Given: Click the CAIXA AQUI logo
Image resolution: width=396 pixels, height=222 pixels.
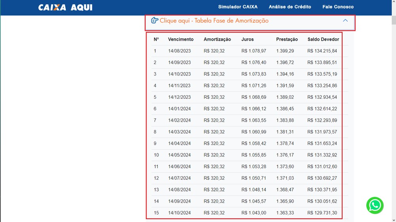Looking at the screenshot, I should coord(65,7).
